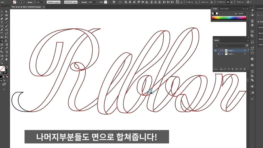Select the Type tool

pyautogui.click(x=2, y=23)
